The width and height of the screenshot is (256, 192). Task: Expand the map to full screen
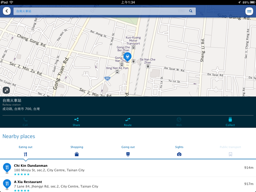coord(6,90)
